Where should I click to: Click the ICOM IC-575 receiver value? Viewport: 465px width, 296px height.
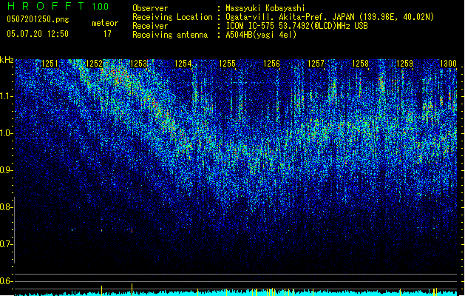[296, 26]
